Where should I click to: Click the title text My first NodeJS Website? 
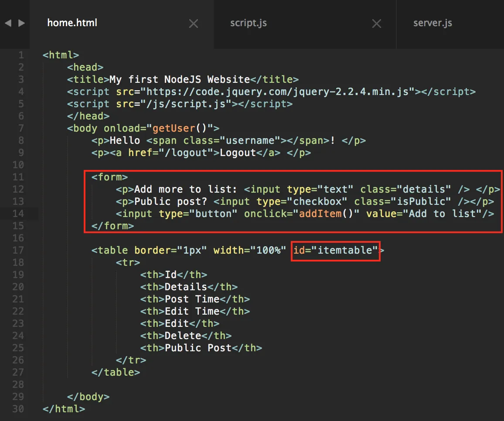point(180,80)
